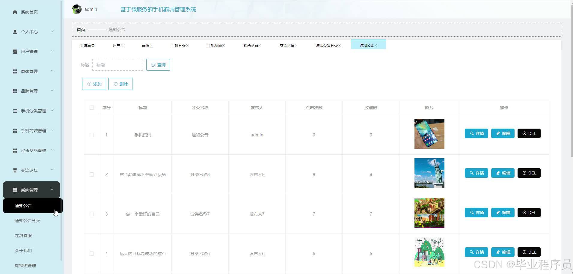
Task: Close the 手机商城 tab with its X
Action: pyautogui.click(x=224, y=46)
